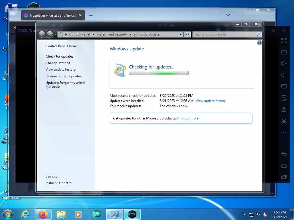The width and height of the screenshot is (294, 220).
Task: Open browser tab list chevron
Action: click(228, 15)
